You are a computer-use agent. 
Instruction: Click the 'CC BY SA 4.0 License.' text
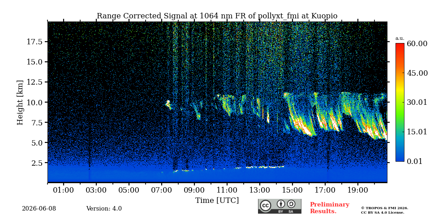point(383,212)
